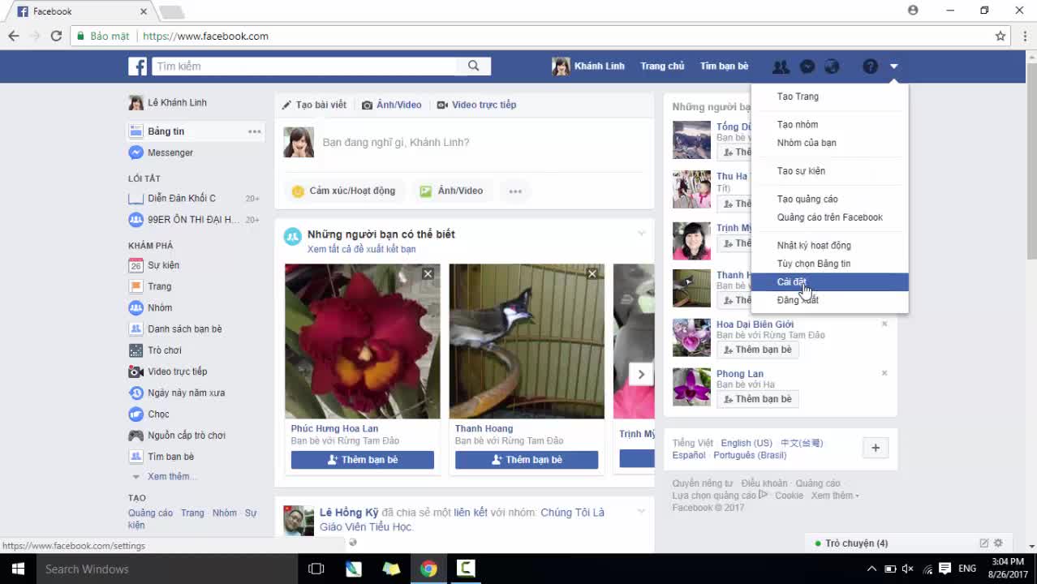Switch language to English (US)
This screenshot has width=1037, height=584.
[747, 443]
